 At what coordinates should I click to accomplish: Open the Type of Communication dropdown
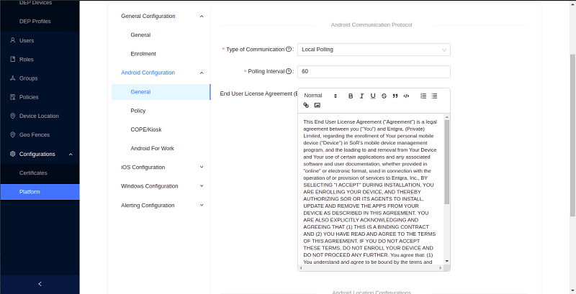click(373, 50)
